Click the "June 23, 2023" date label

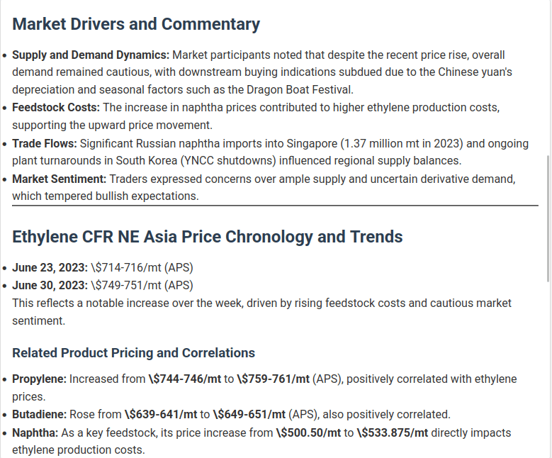[x=49, y=267]
